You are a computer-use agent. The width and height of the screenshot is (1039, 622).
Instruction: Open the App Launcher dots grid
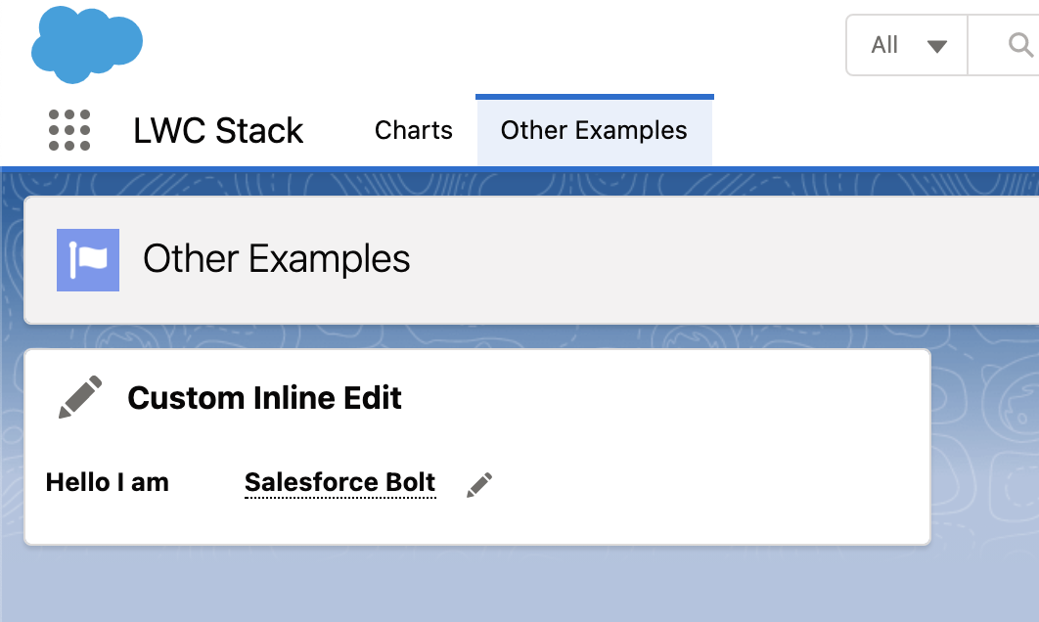[x=69, y=130]
